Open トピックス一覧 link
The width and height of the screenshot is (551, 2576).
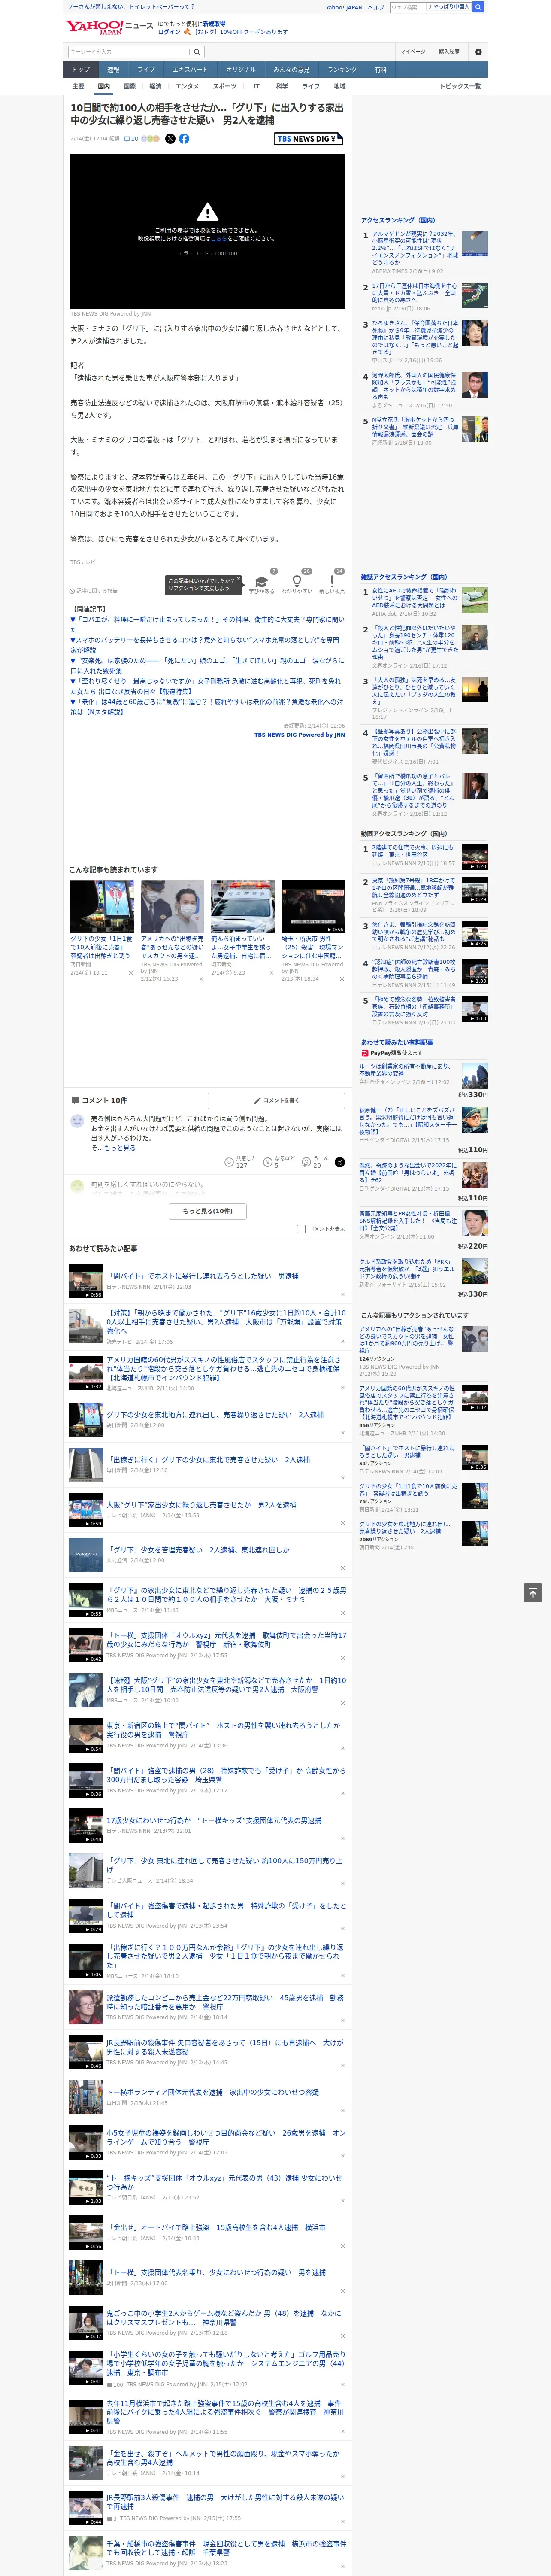pos(460,86)
